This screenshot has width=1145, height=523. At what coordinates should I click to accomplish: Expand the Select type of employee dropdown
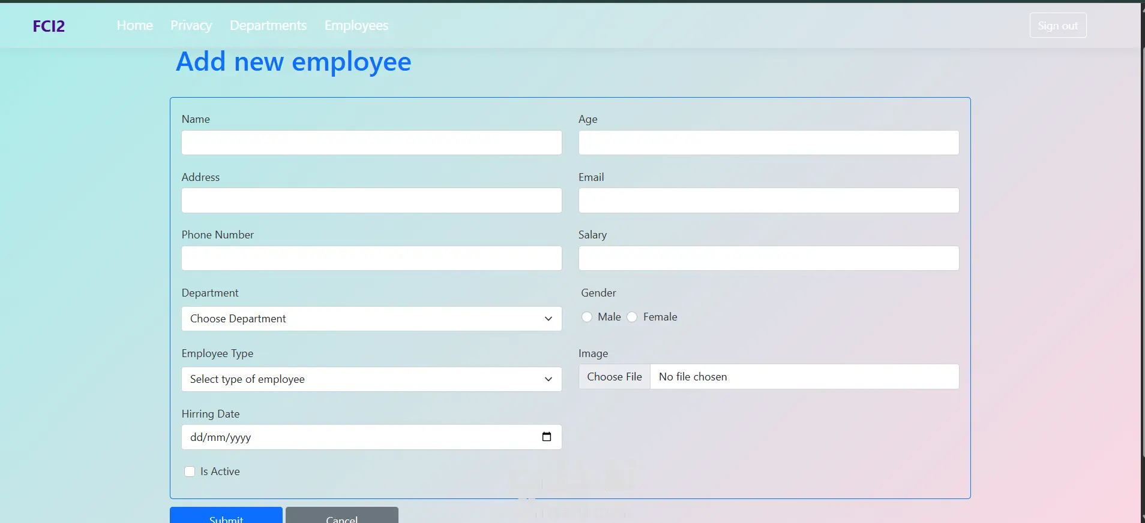(371, 379)
